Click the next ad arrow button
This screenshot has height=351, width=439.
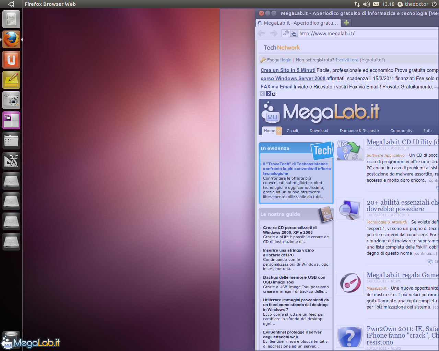(x=269, y=94)
